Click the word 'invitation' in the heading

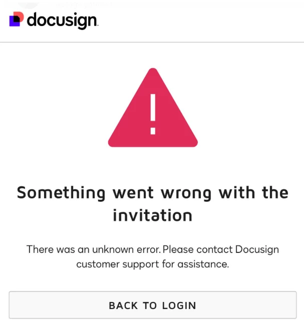[153, 215]
